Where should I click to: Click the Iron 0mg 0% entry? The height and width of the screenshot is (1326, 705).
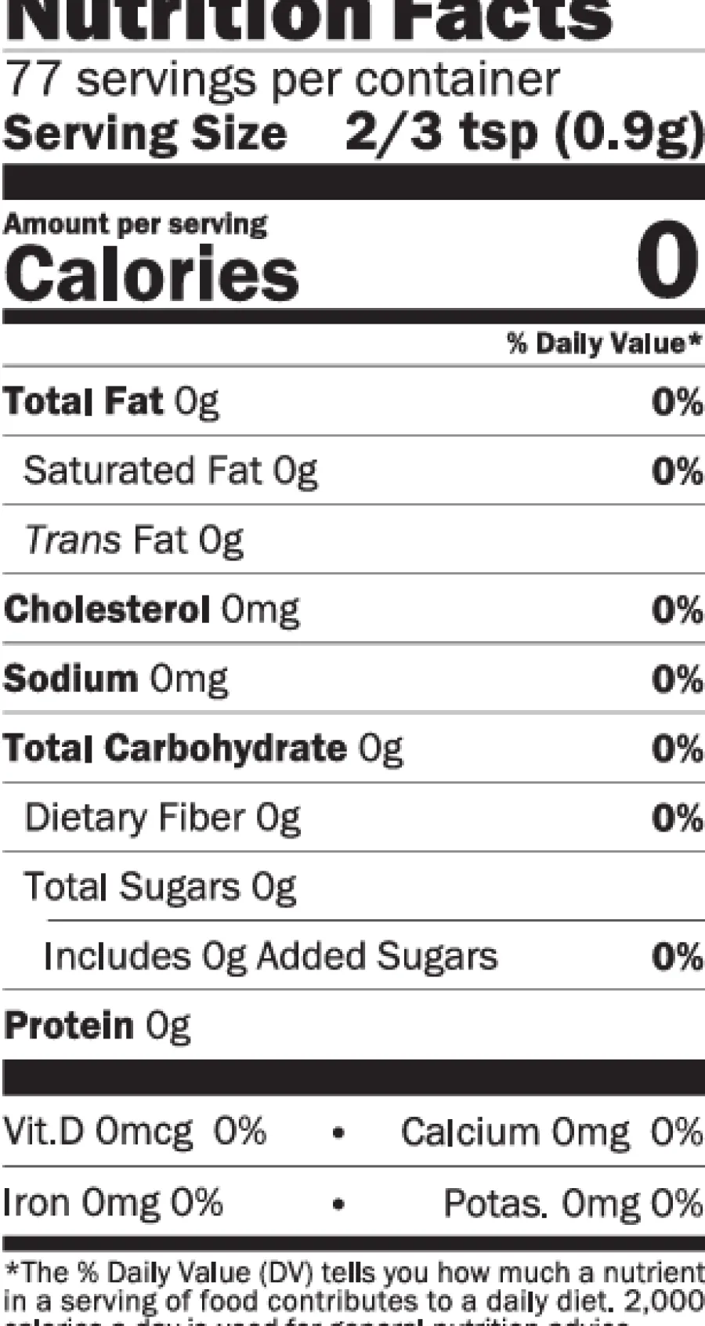[114, 1203]
